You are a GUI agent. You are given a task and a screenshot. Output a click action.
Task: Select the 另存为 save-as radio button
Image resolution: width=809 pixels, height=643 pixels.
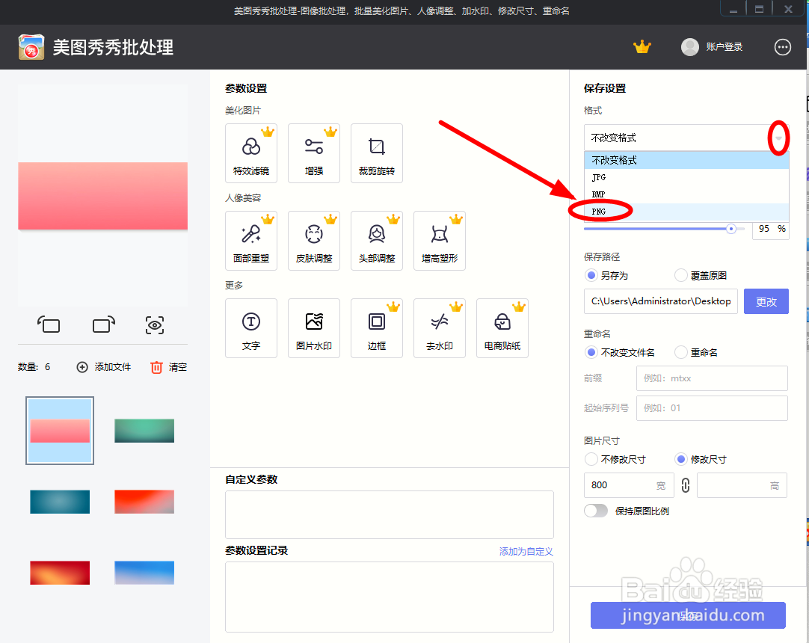coord(591,275)
